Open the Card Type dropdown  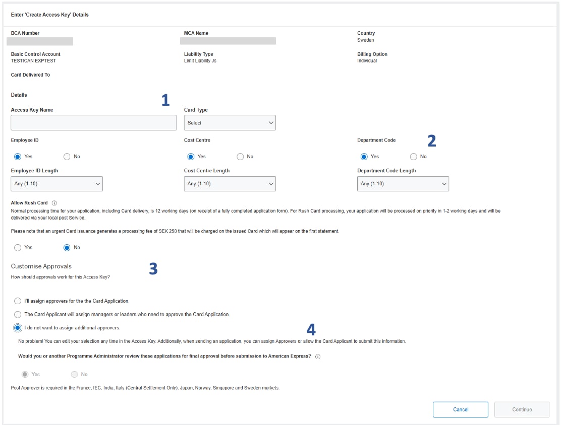[x=230, y=122]
